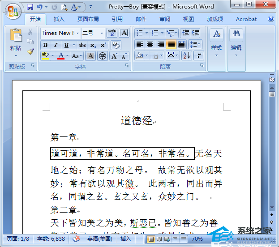Viewport: 279px width, 247px height.
Task: Apply the red font color
Action: (61, 56)
